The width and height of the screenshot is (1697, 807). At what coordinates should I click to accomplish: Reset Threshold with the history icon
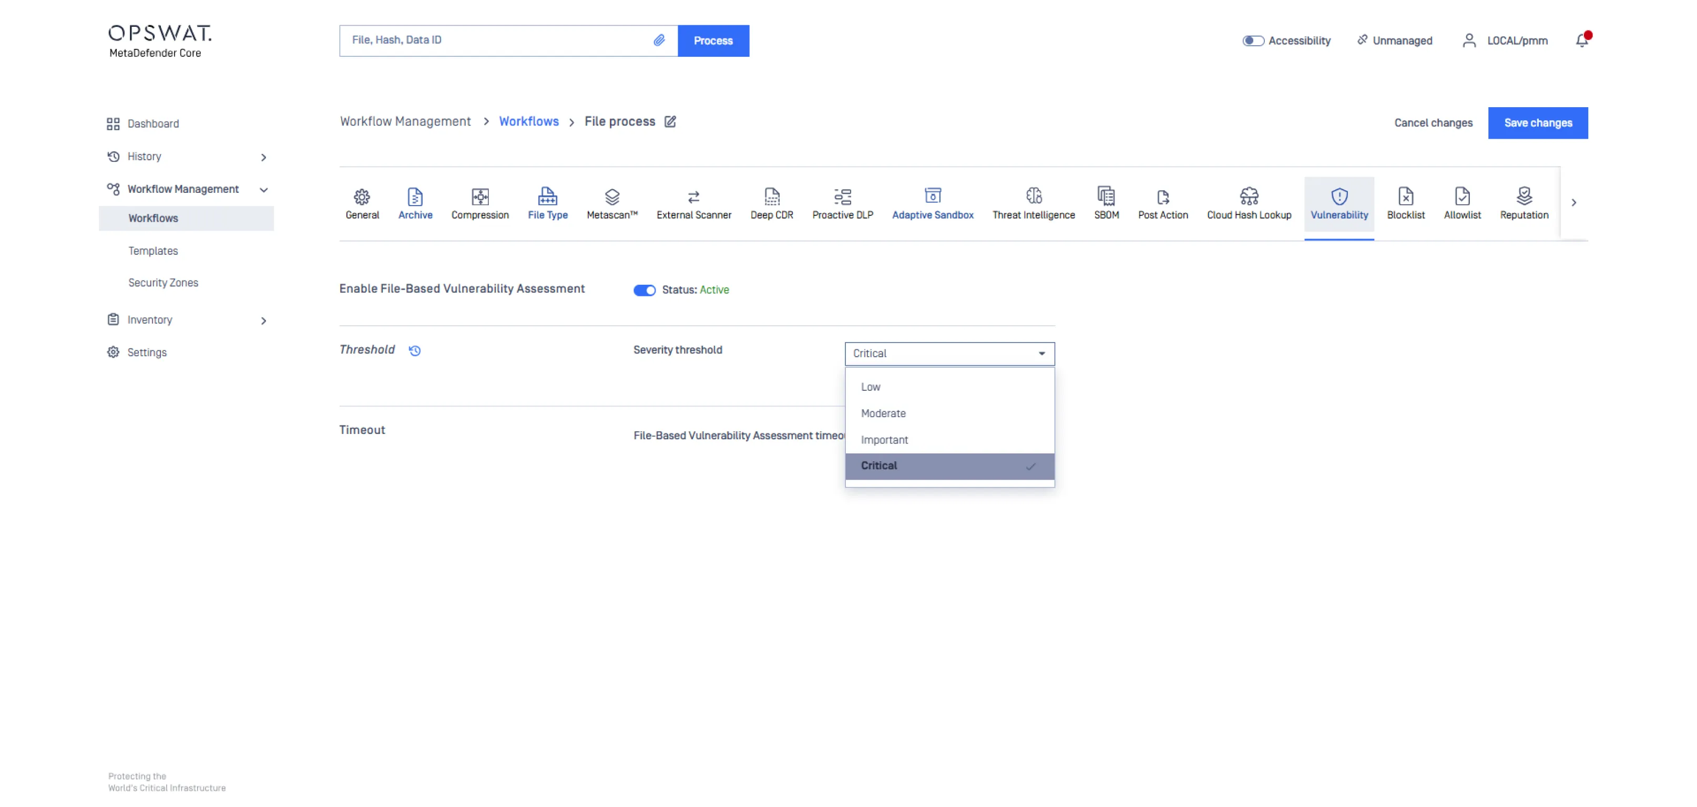414,350
